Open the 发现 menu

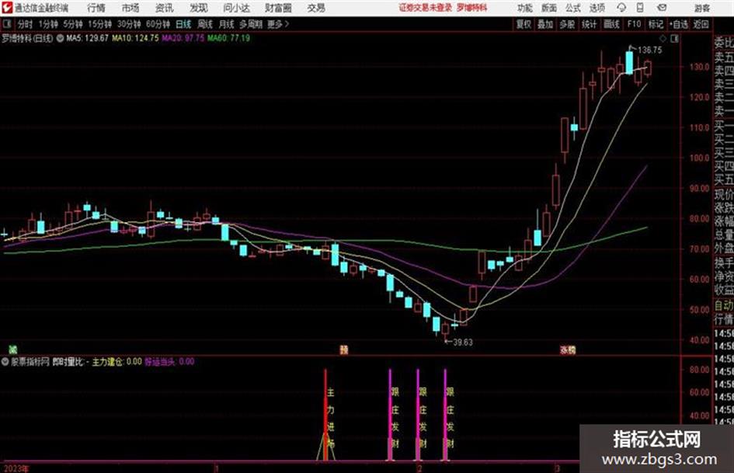199,8
